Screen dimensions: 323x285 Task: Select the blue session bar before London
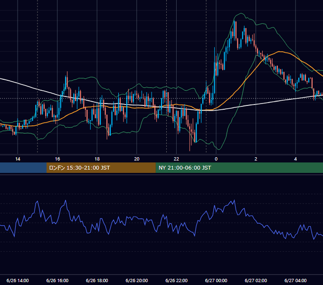tap(23, 168)
